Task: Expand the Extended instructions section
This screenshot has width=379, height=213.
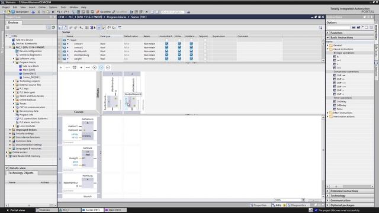Action: click(327, 191)
